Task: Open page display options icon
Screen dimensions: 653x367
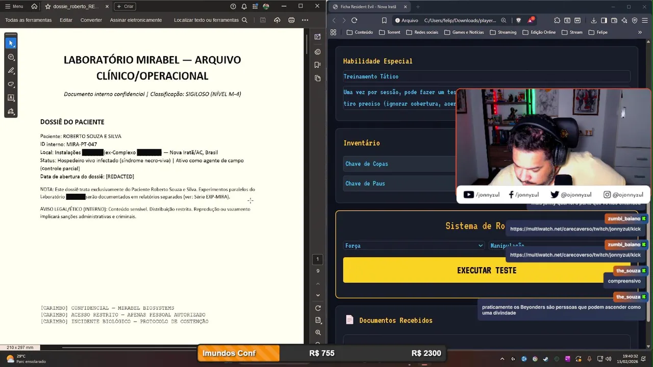Action: point(318,320)
